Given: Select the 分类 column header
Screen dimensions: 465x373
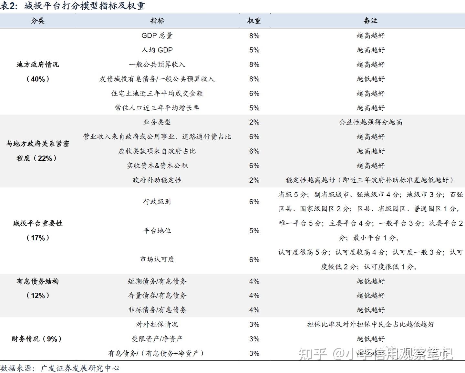Looking at the screenshot, I should pyautogui.click(x=38, y=21).
